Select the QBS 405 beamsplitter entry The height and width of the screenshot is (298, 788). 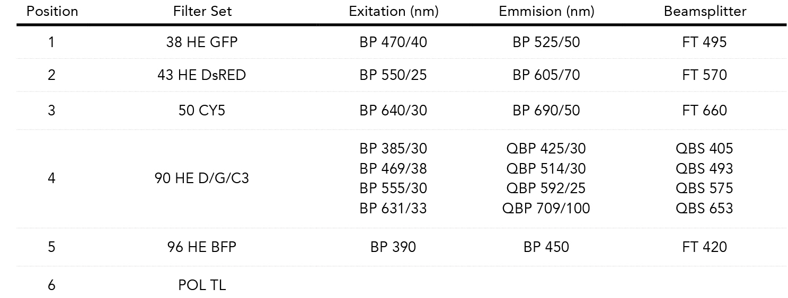[x=705, y=149]
